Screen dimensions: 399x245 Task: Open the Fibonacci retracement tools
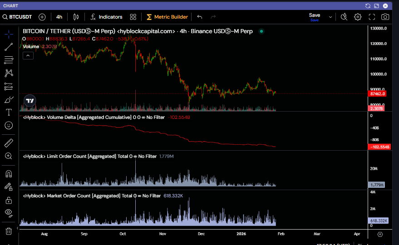click(9, 60)
